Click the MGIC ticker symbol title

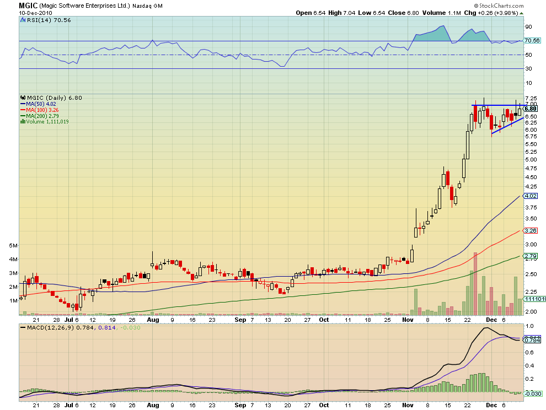coord(28,5)
